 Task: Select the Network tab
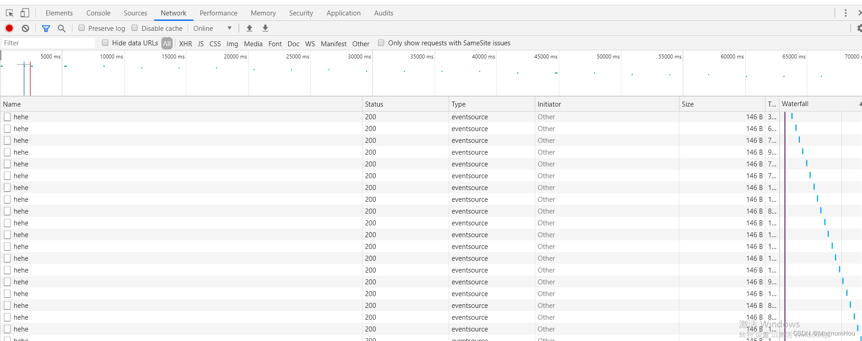click(x=174, y=13)
